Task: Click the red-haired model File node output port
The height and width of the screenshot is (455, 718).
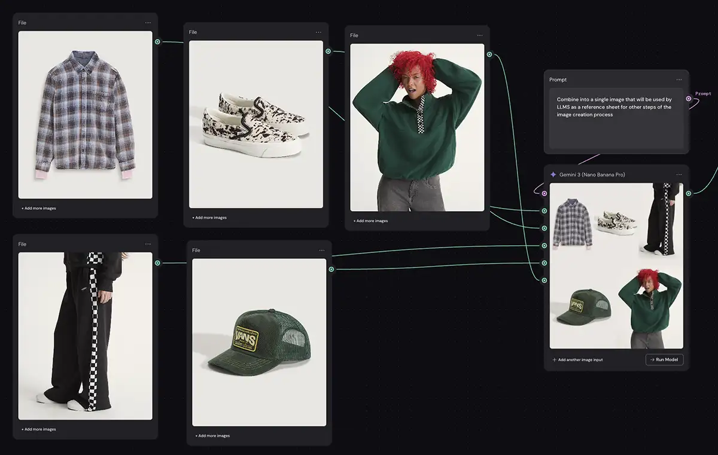Action: click(x=489, y=54)
